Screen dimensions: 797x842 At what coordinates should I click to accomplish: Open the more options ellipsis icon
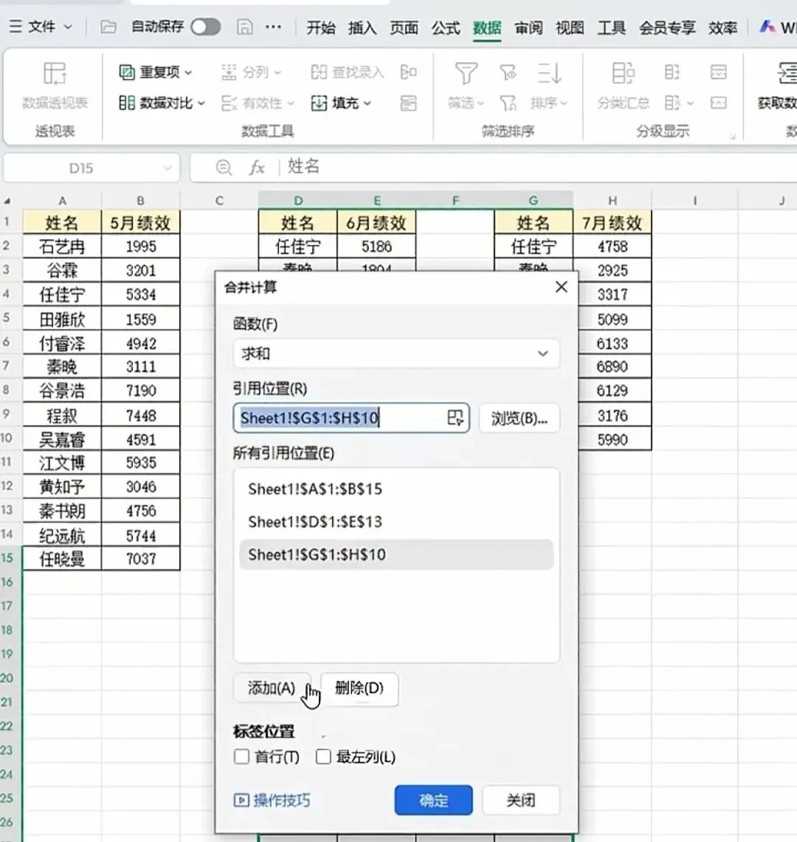273,27
